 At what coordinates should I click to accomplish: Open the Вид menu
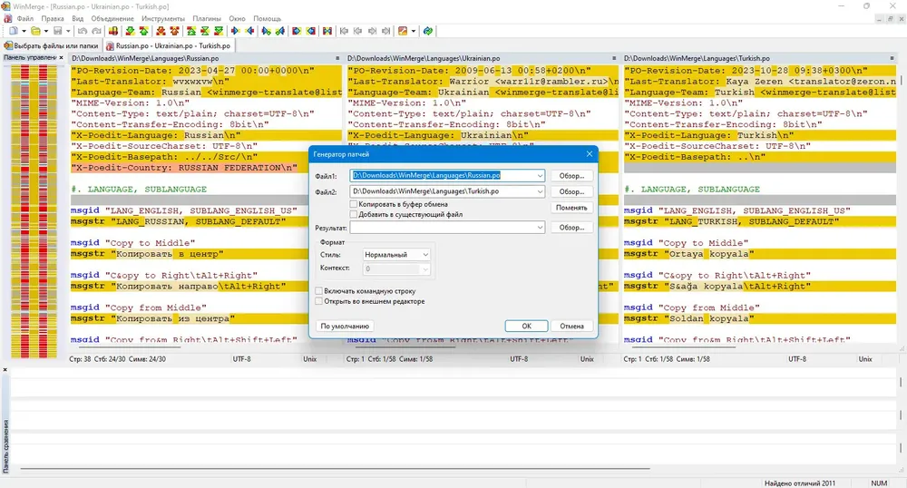[x=77, y=18]
